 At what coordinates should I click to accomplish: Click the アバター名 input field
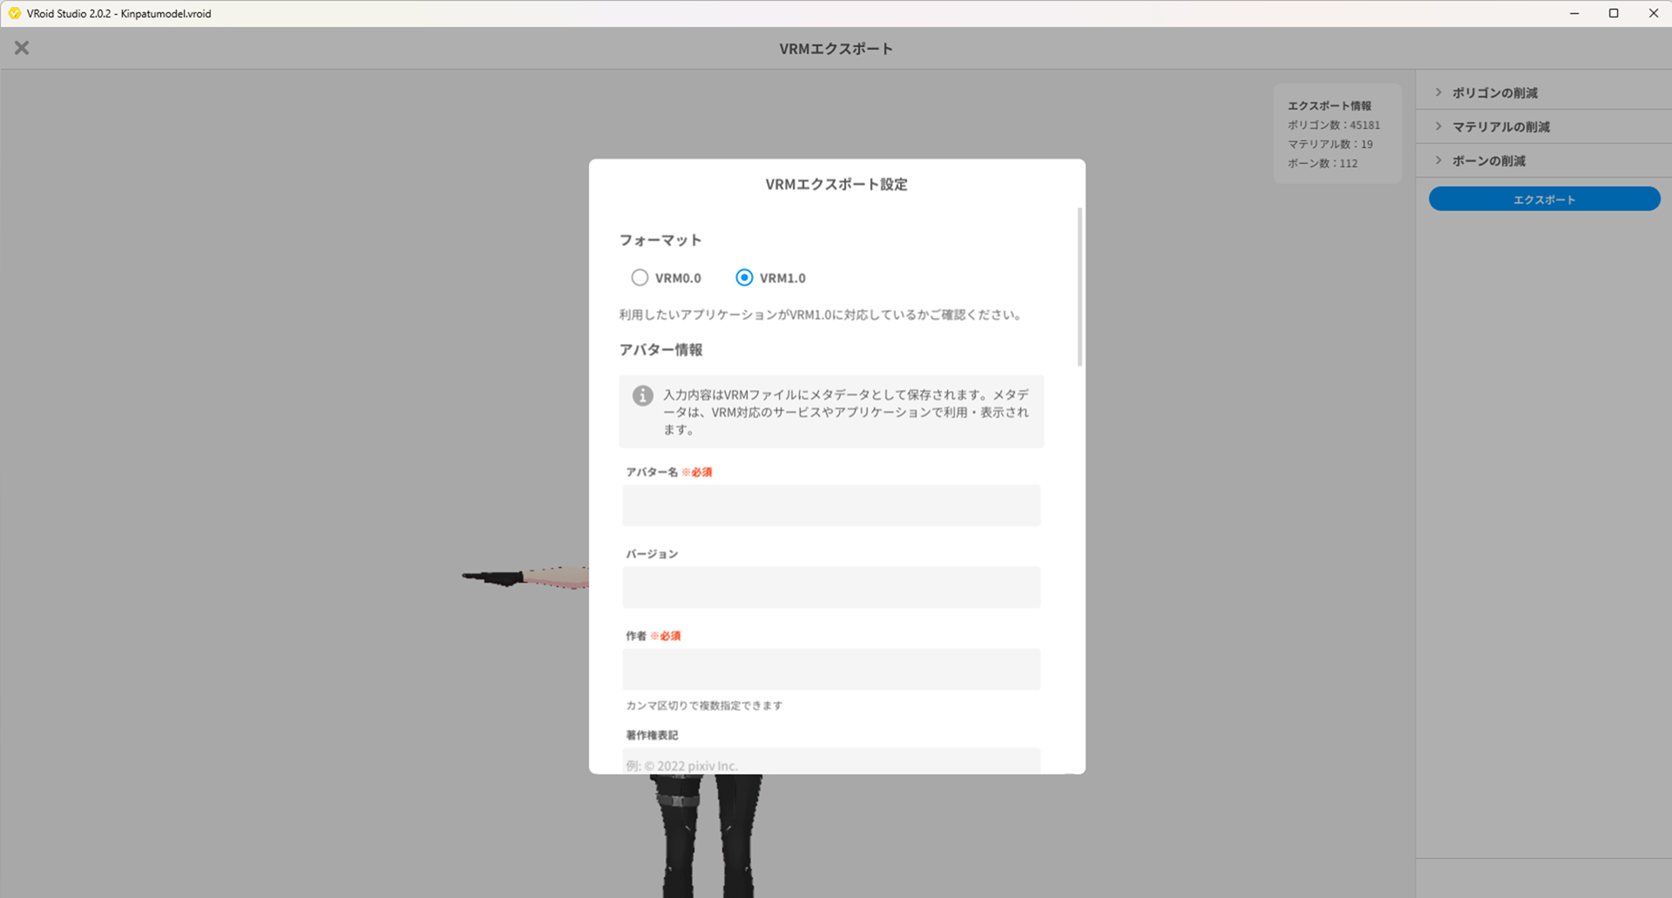[x=831, y=505]
